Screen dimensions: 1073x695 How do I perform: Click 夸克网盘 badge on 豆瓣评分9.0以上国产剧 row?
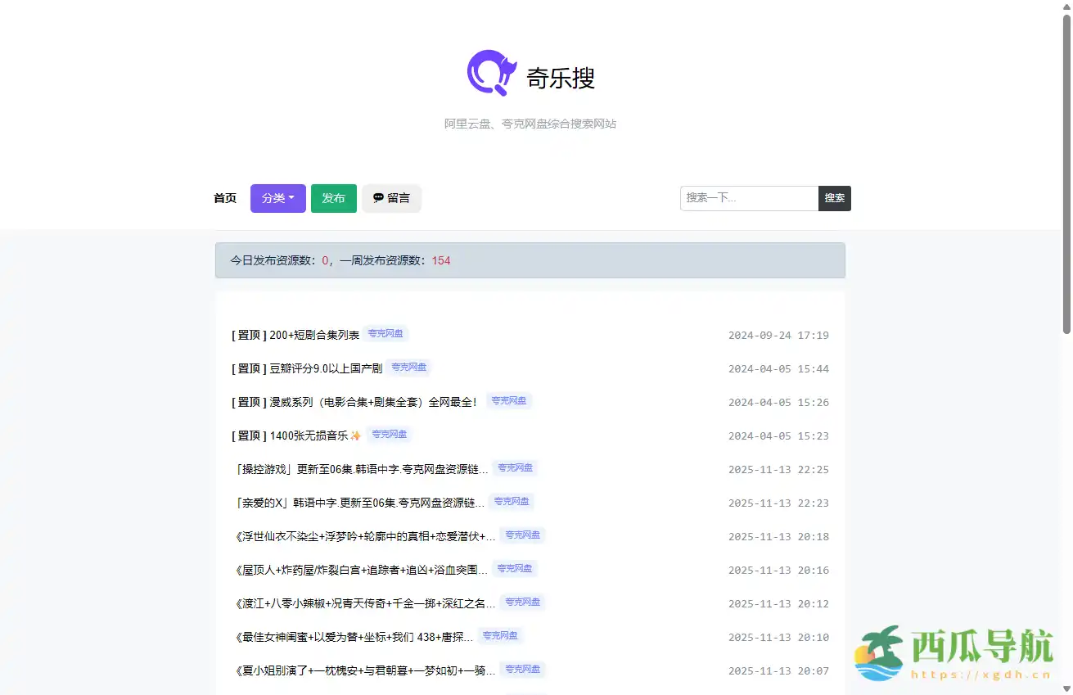coord(408,367)
